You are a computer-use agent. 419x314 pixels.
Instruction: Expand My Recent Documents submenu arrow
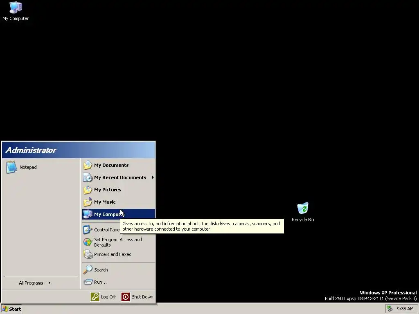click(x=153, y=177)
